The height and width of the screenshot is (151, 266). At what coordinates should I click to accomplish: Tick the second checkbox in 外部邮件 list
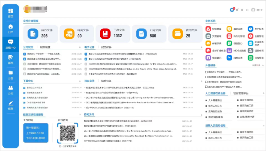pos(206,77)
